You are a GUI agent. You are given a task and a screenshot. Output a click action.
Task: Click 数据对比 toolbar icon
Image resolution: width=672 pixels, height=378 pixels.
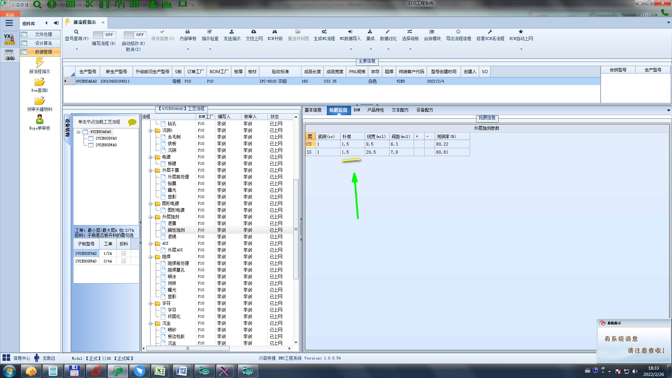388,32
